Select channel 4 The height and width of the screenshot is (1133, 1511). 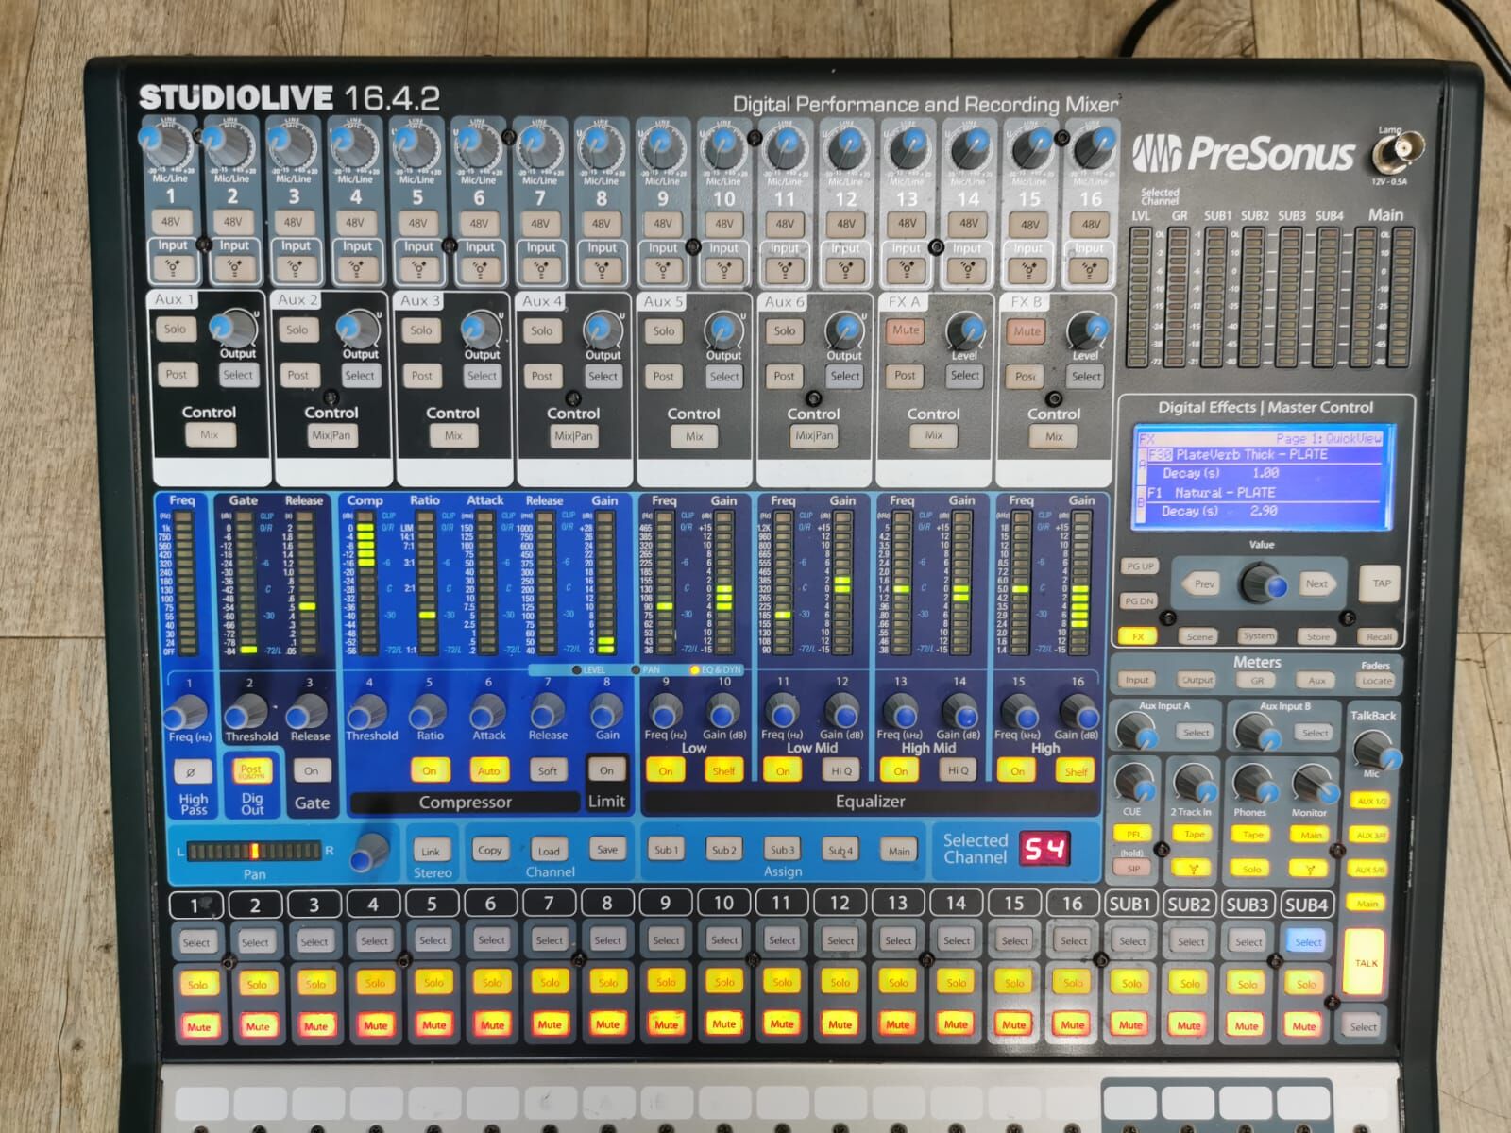tap(374, 941)
